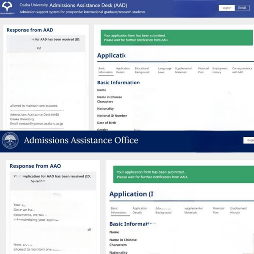Open Correspondence with AAD tab
254x254 pixels.
pyautogui.click(x=242, y=70)
